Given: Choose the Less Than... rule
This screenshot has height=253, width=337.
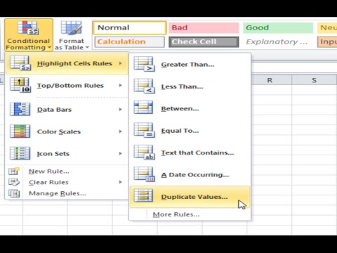Looking at the screenshot, I should (x=190, y=86).
